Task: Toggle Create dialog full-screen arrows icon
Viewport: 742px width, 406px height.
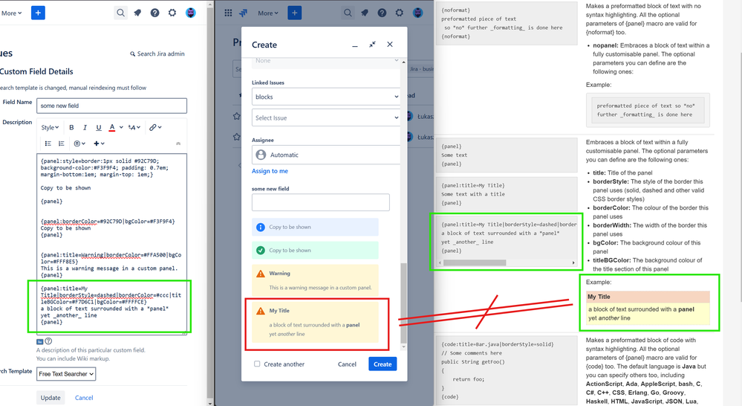Action: point(372,45)
